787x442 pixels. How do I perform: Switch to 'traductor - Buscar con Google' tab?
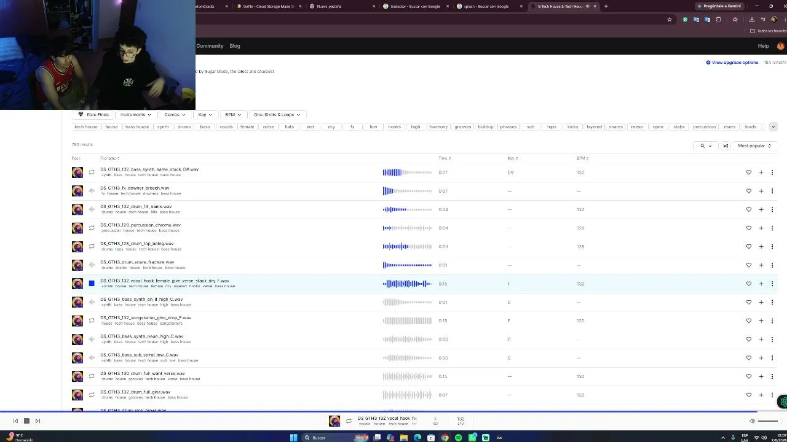coord(415,6)
